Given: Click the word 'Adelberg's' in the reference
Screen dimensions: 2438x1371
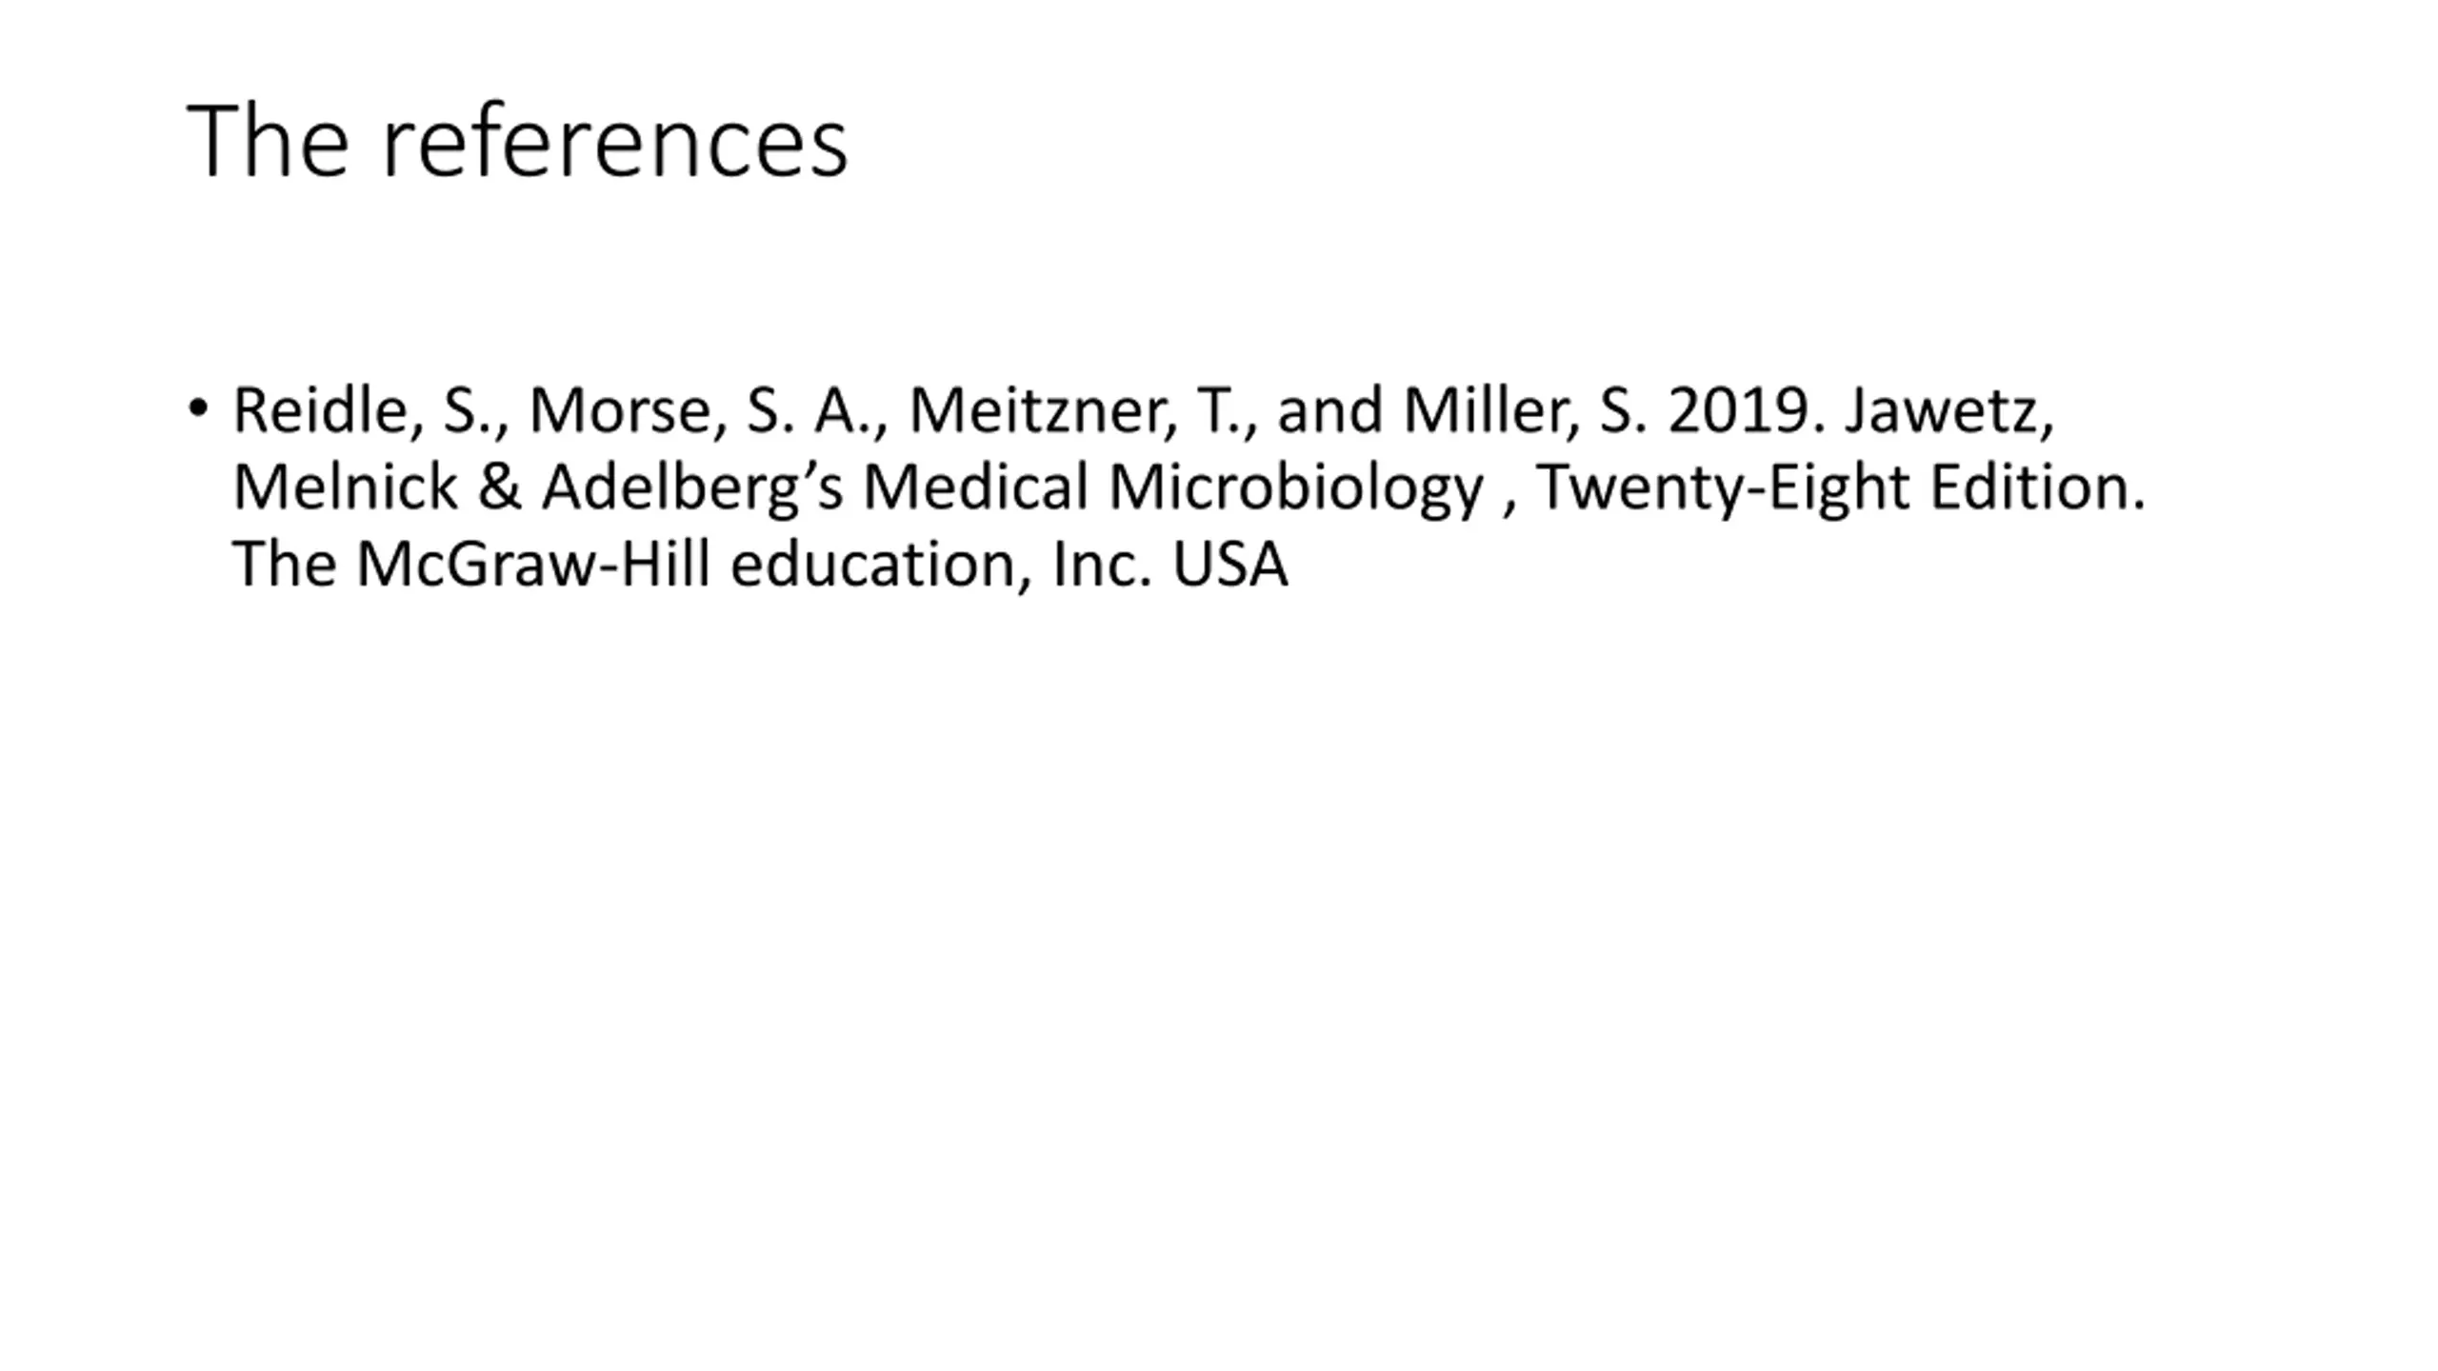Looking at the screenshot, I should click(692, 489).
